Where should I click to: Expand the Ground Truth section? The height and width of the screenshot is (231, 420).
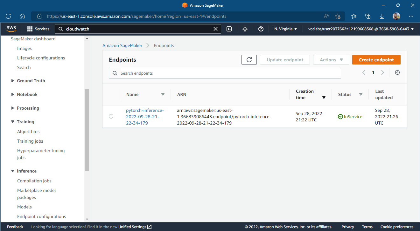pos(13,81)
